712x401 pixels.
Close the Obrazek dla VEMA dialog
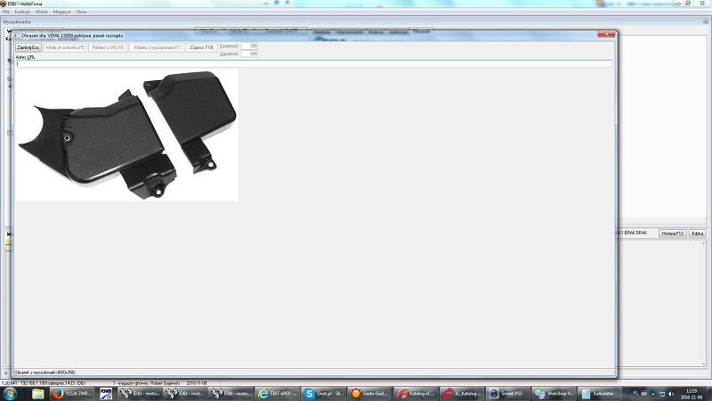[606, 35]
